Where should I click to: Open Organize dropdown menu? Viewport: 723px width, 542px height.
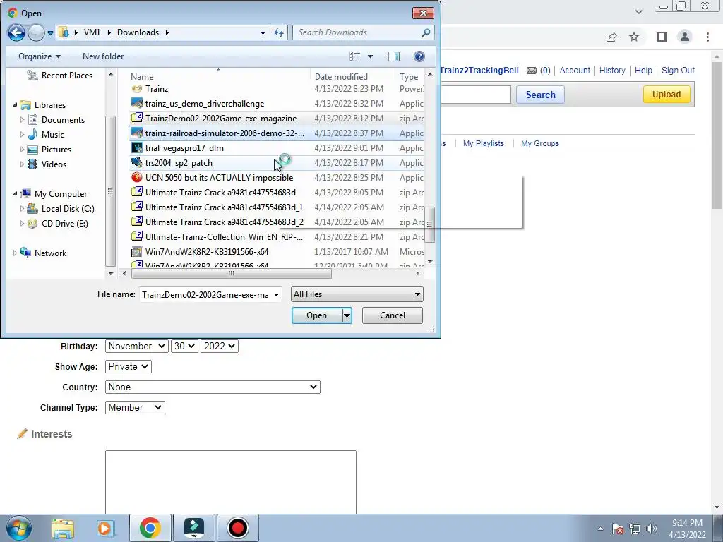(x=40, y=56)
